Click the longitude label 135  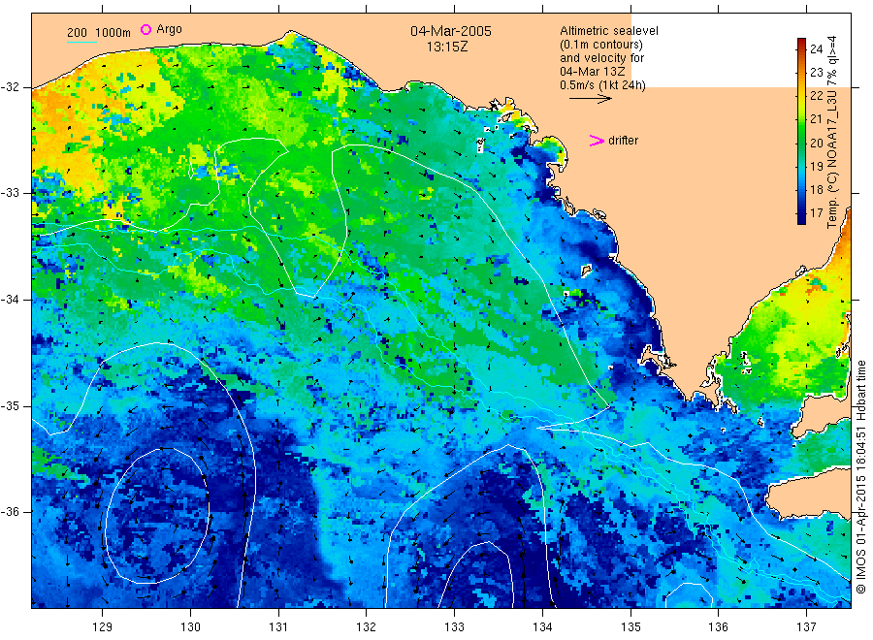(x=630, y=627)
